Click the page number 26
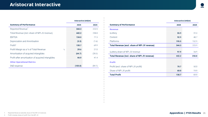 coord(204,113)
